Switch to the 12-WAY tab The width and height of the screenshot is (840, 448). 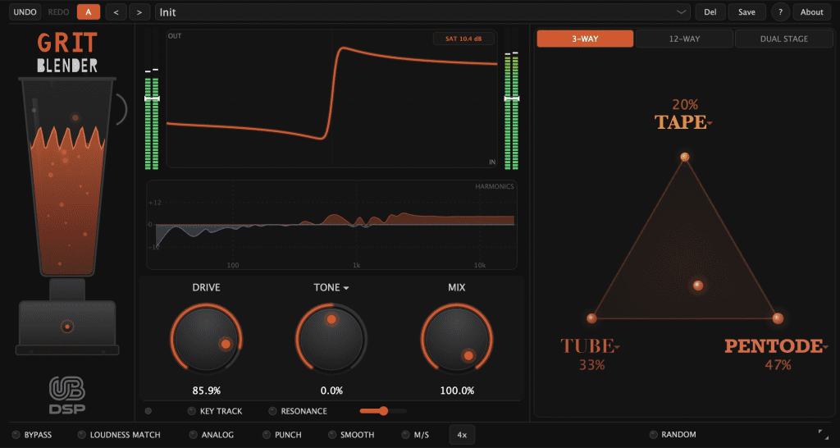click(x=684, y=39)
